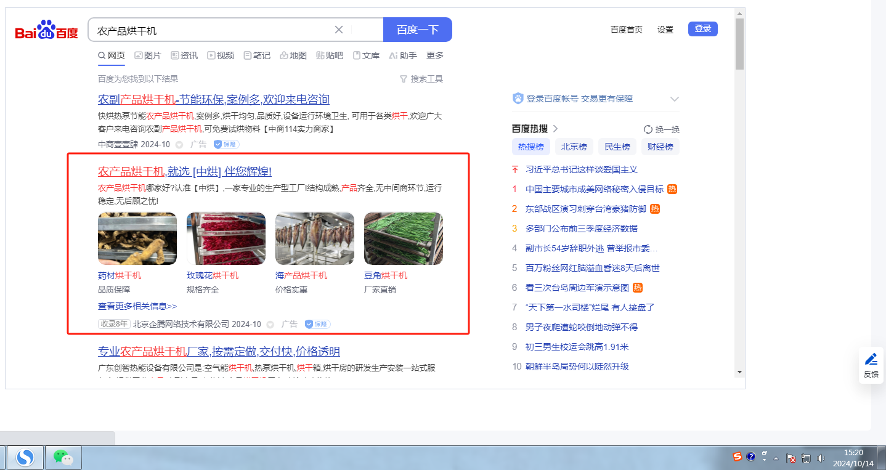Select the 民生榜 hot list tab
The width and height of the screenshot is (886, 470).
(x=617, y=147)
